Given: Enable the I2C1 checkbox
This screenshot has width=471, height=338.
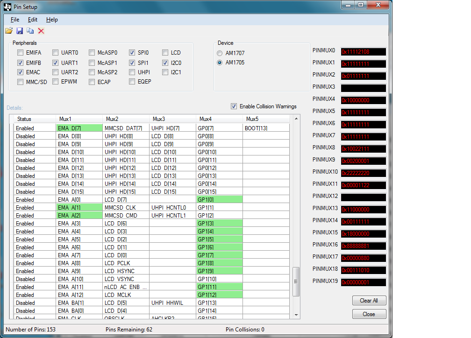Looking at the screenshot, I should (165, 72).
